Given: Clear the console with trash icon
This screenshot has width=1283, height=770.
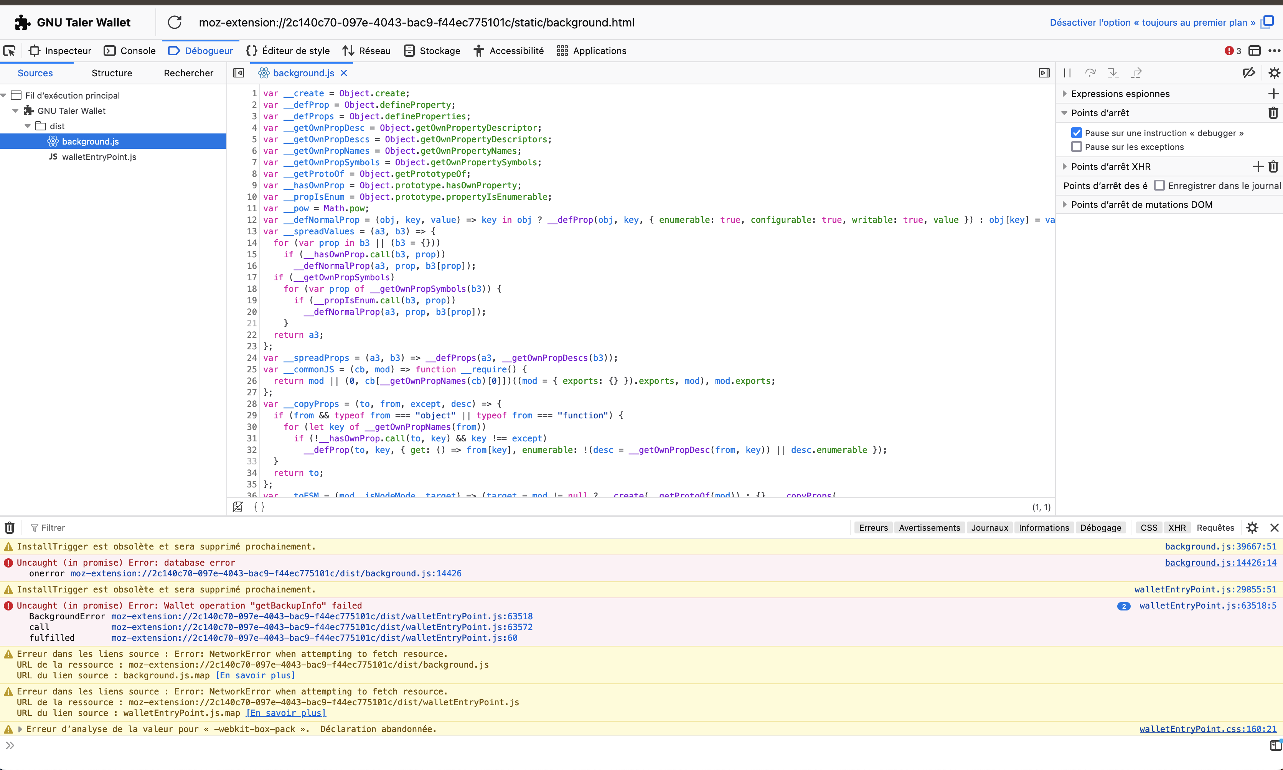Looking at the screenshot, I should click(9, 528).
